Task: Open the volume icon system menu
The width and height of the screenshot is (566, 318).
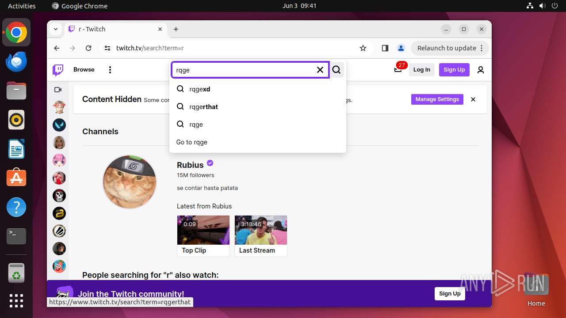Action: click(x=542, y=6)
